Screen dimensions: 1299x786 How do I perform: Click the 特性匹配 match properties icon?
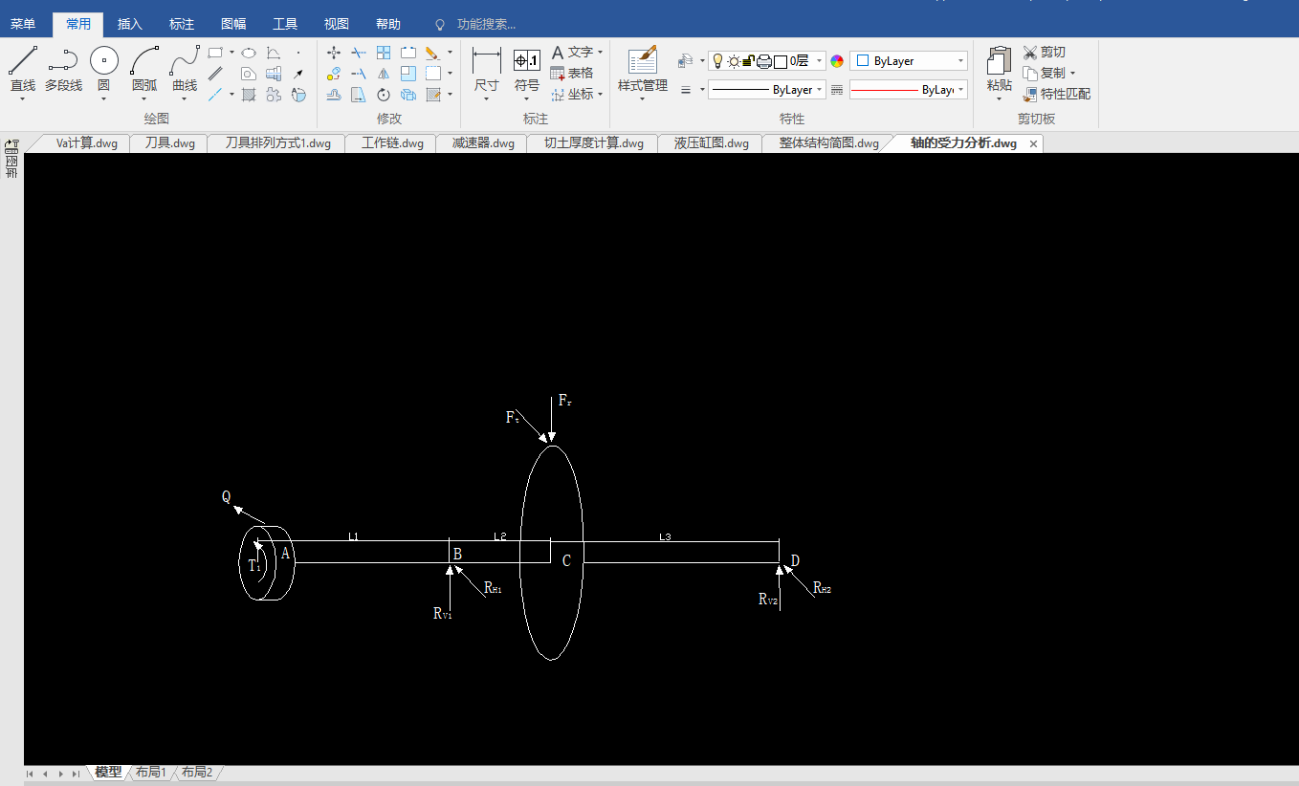pyautogui.click(x=1056, y=94)
